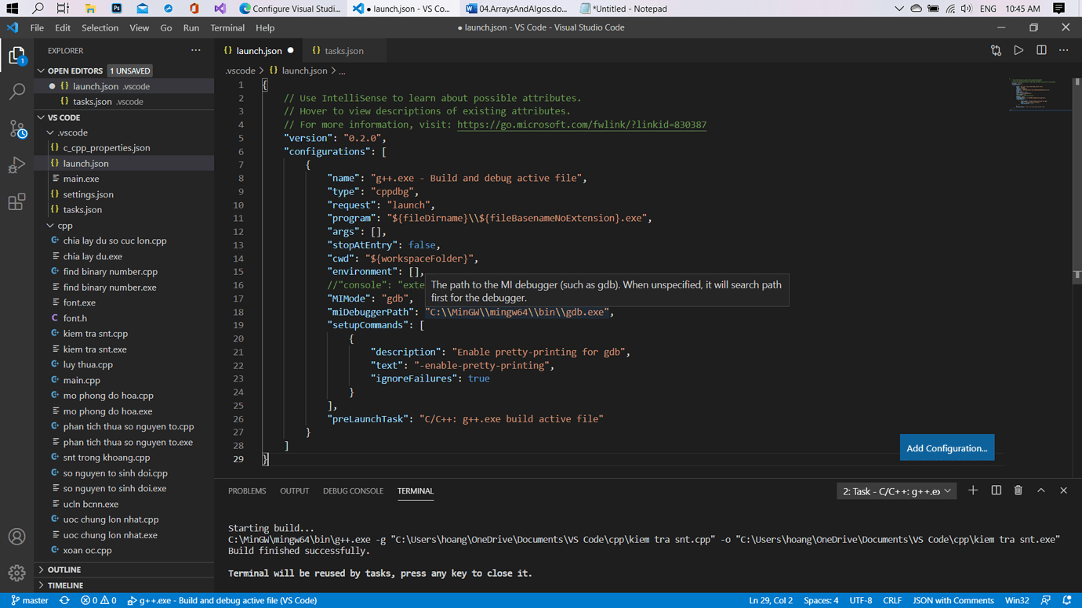The width and height of the screenshot is (1082, 608).
Task: Maximize the panel with the chevron-up toggle
Action: click(1041, 490)
